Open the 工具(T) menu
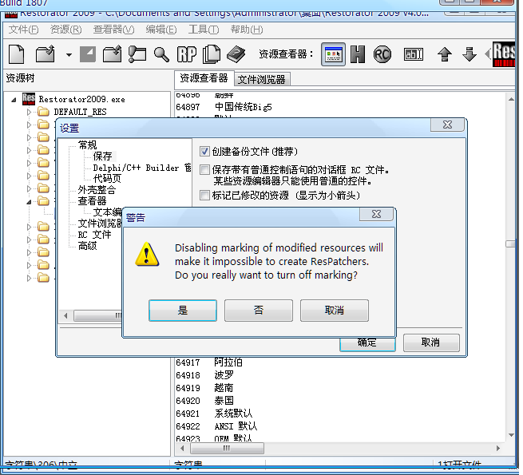Viewport: 523px width, 475px height. [x=204, y=30]
